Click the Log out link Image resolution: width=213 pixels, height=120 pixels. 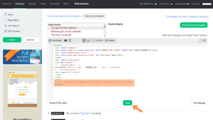[196, 4]
